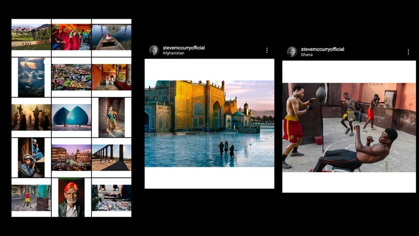Click the Afghanistan location label

[173, 53]
